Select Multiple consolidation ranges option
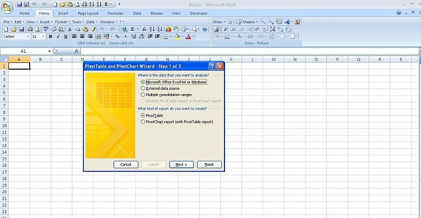This screenshot has width=421, height=218. (143, 95)
